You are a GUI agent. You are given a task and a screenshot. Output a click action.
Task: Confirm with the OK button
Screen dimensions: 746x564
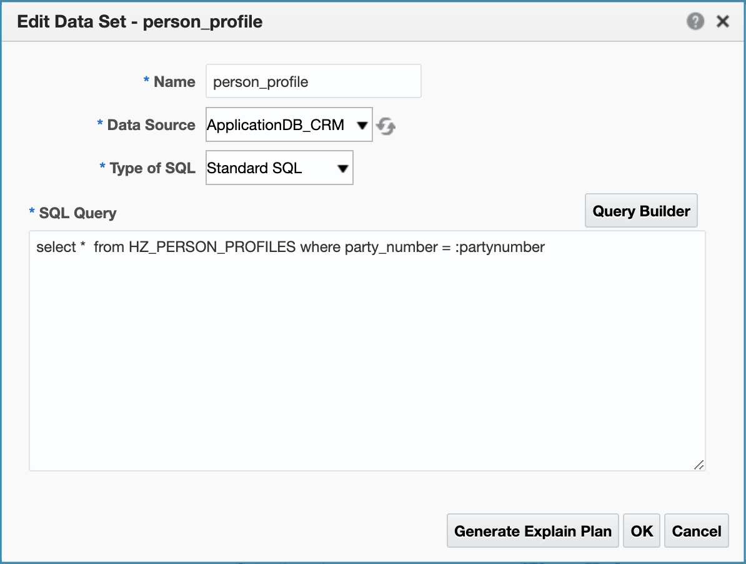[642, 531]
